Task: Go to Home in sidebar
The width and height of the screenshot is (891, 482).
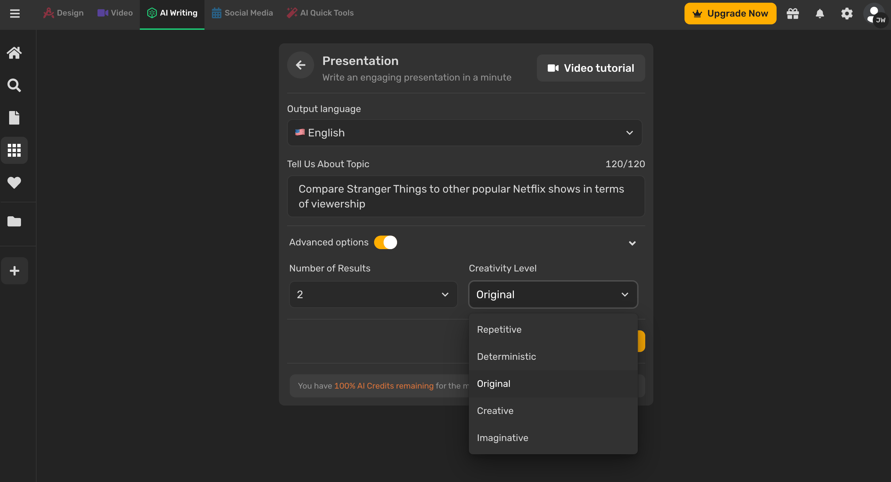Action: (14, 52)
